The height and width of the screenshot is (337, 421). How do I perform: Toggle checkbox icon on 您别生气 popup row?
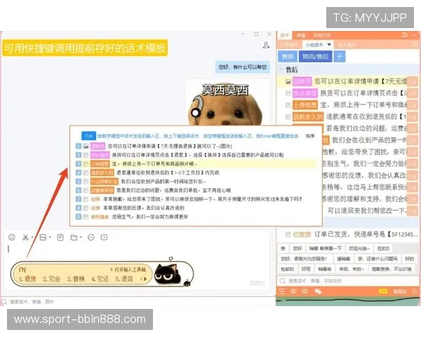(86, 217)
